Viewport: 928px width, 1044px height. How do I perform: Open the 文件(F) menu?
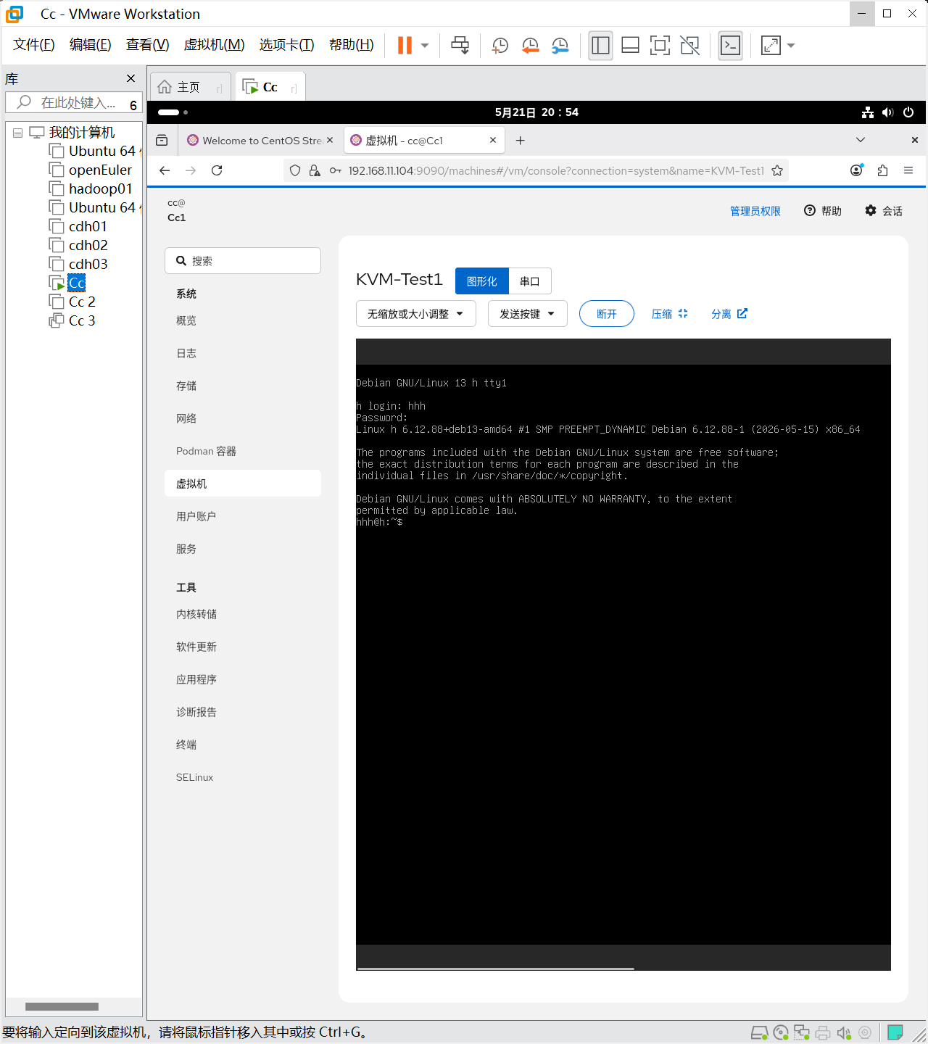34,45
